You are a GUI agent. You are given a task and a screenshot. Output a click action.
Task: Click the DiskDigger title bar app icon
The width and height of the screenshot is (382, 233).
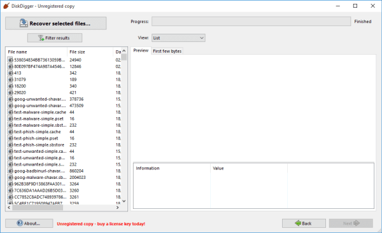pyautogui.click(x=6, y=6)
